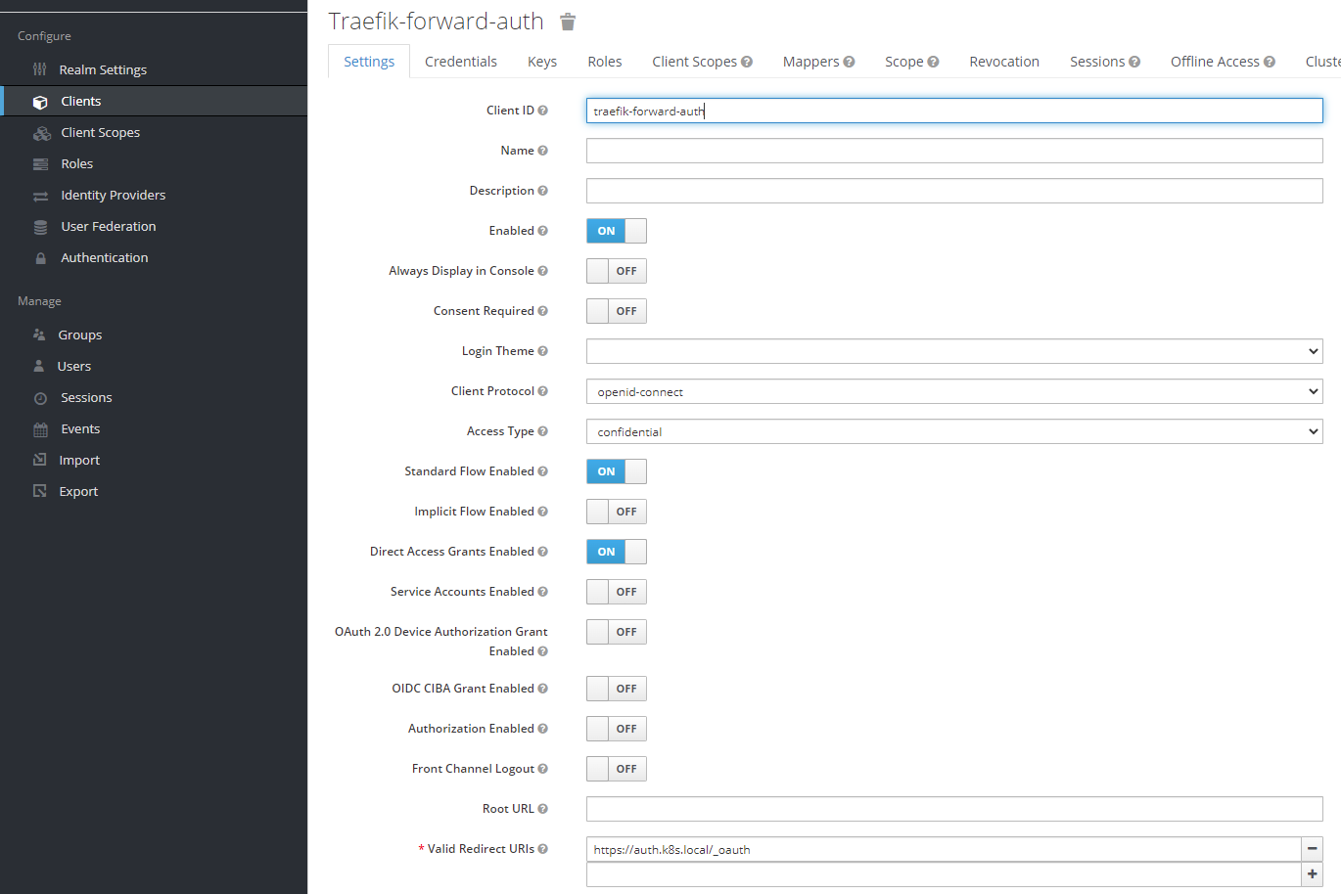Click the Import sidebar icon
The width and height of the screenshot is (1341, 894).
pos(39,460)
